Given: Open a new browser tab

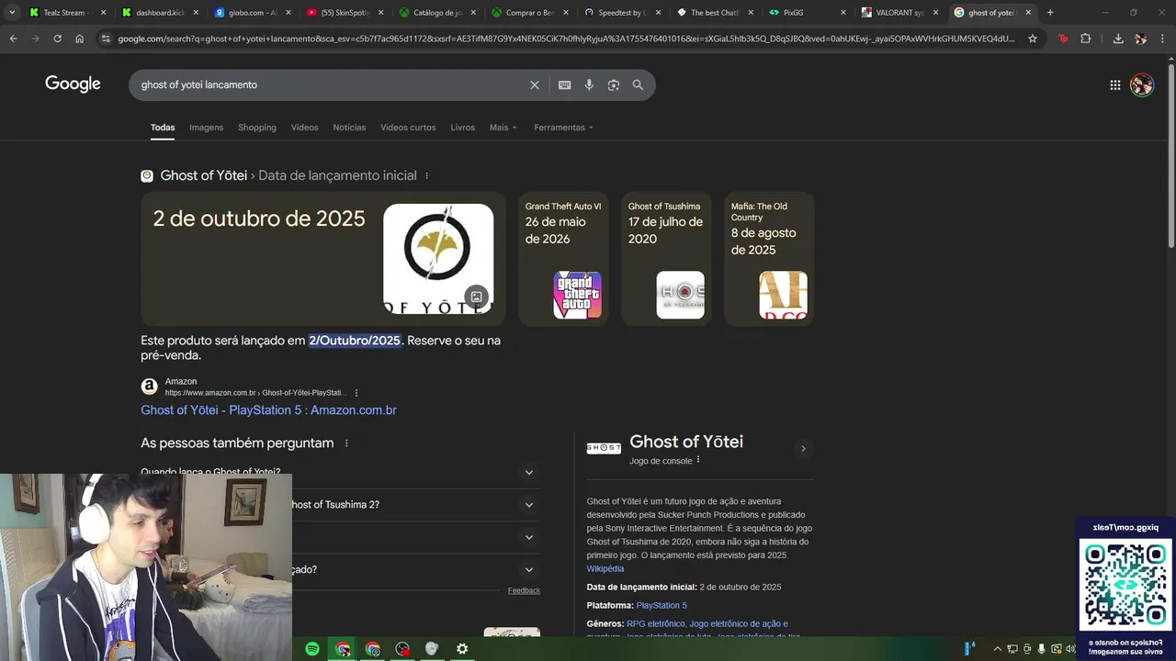Looking at the screenshot, I should click(x=1050, y=13).
